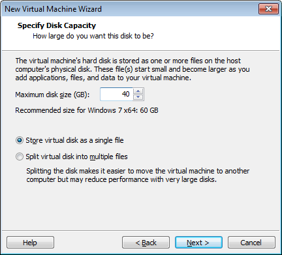Click the 'Specify Disk Capacity' heading
The width and height of the screenshot is (282, 255).
tap(57, 25)
